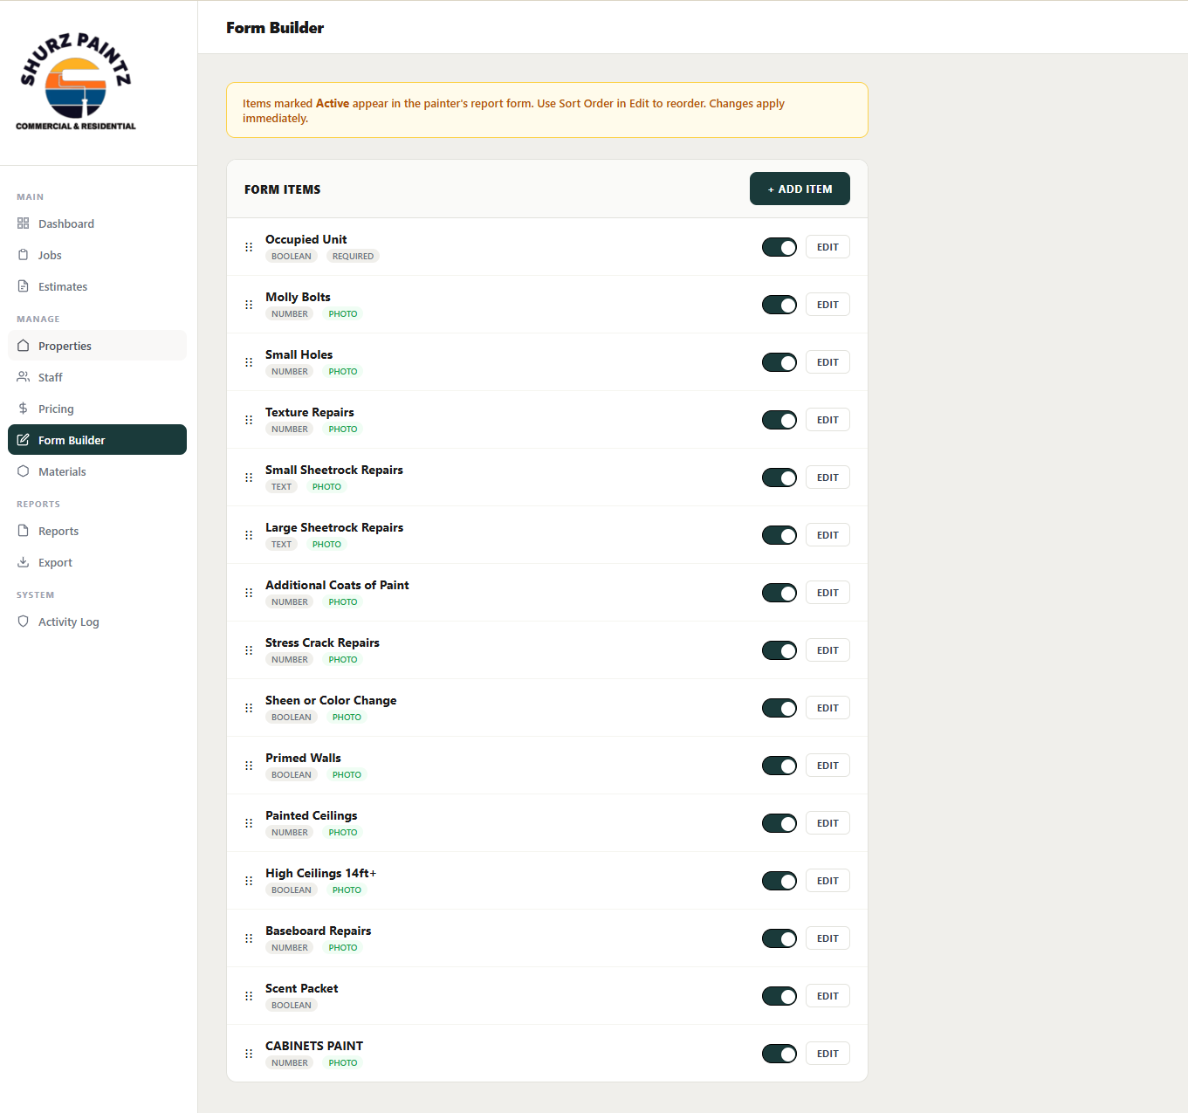The height and width of the screenshot is (1113, 1188).
Task: Click drag handle beside Texture Repairs
Action: point(249,420)
